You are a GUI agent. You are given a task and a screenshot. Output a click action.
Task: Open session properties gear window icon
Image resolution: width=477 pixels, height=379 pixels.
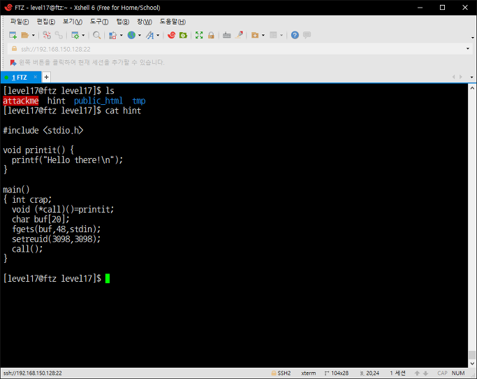(x=75, y=36)
